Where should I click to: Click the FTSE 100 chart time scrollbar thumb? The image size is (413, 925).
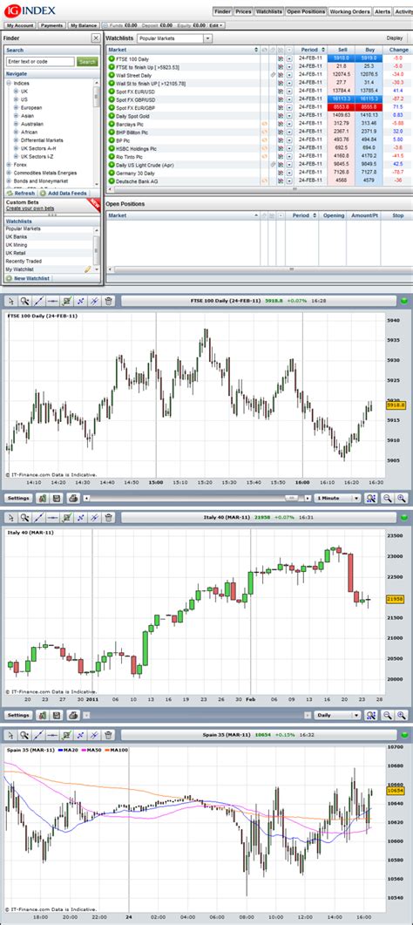pos(292,498)
